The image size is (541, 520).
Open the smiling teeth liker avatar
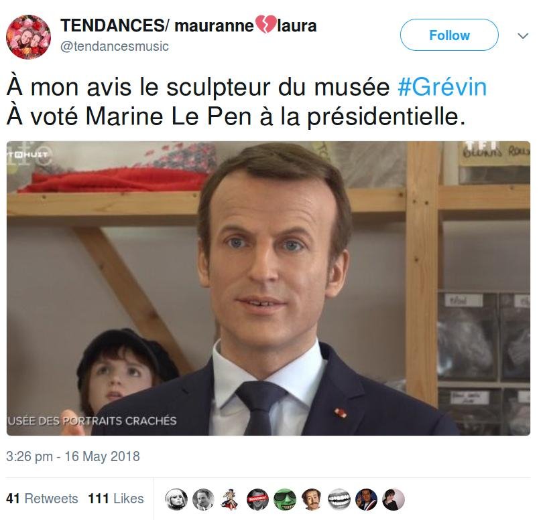coord(339,499)
